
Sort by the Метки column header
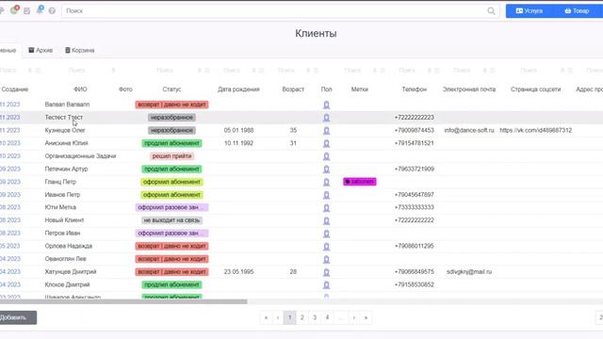(360, 89)
